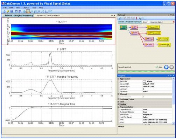The width and height of the screenshot is (176, 139).
Task: Click Property panel scrollbar down arrow
Action: coord(174,123)
